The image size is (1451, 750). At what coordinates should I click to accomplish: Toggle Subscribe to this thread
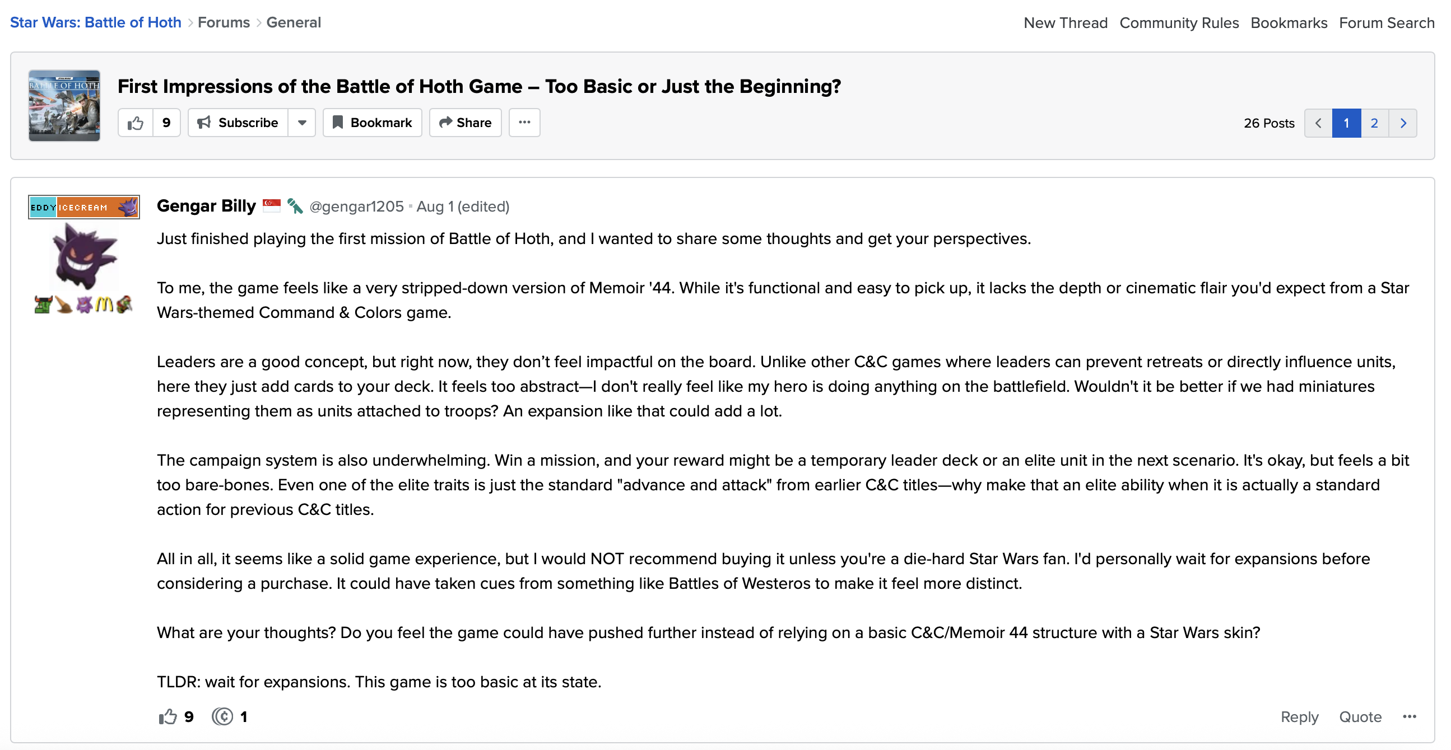click(238, 123)
